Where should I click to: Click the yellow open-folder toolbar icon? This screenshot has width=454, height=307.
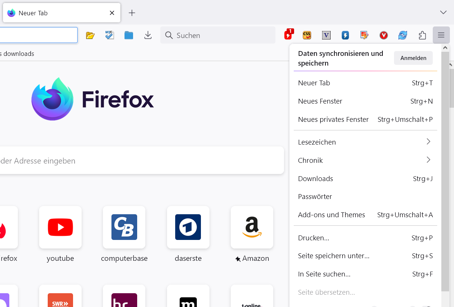pos(90,35)
